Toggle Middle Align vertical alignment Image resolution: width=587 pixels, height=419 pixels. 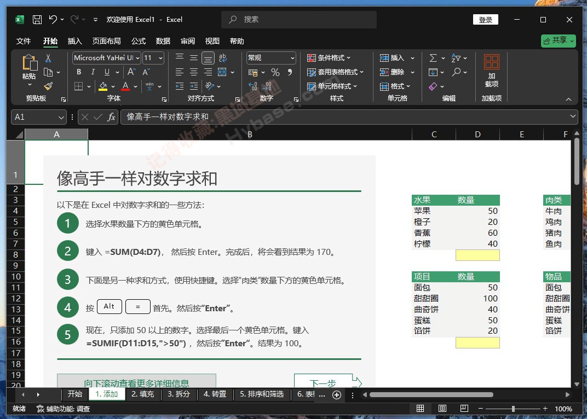click(194, 58)
